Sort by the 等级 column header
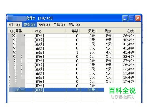The image size is (148, 108). pos(73,31)
